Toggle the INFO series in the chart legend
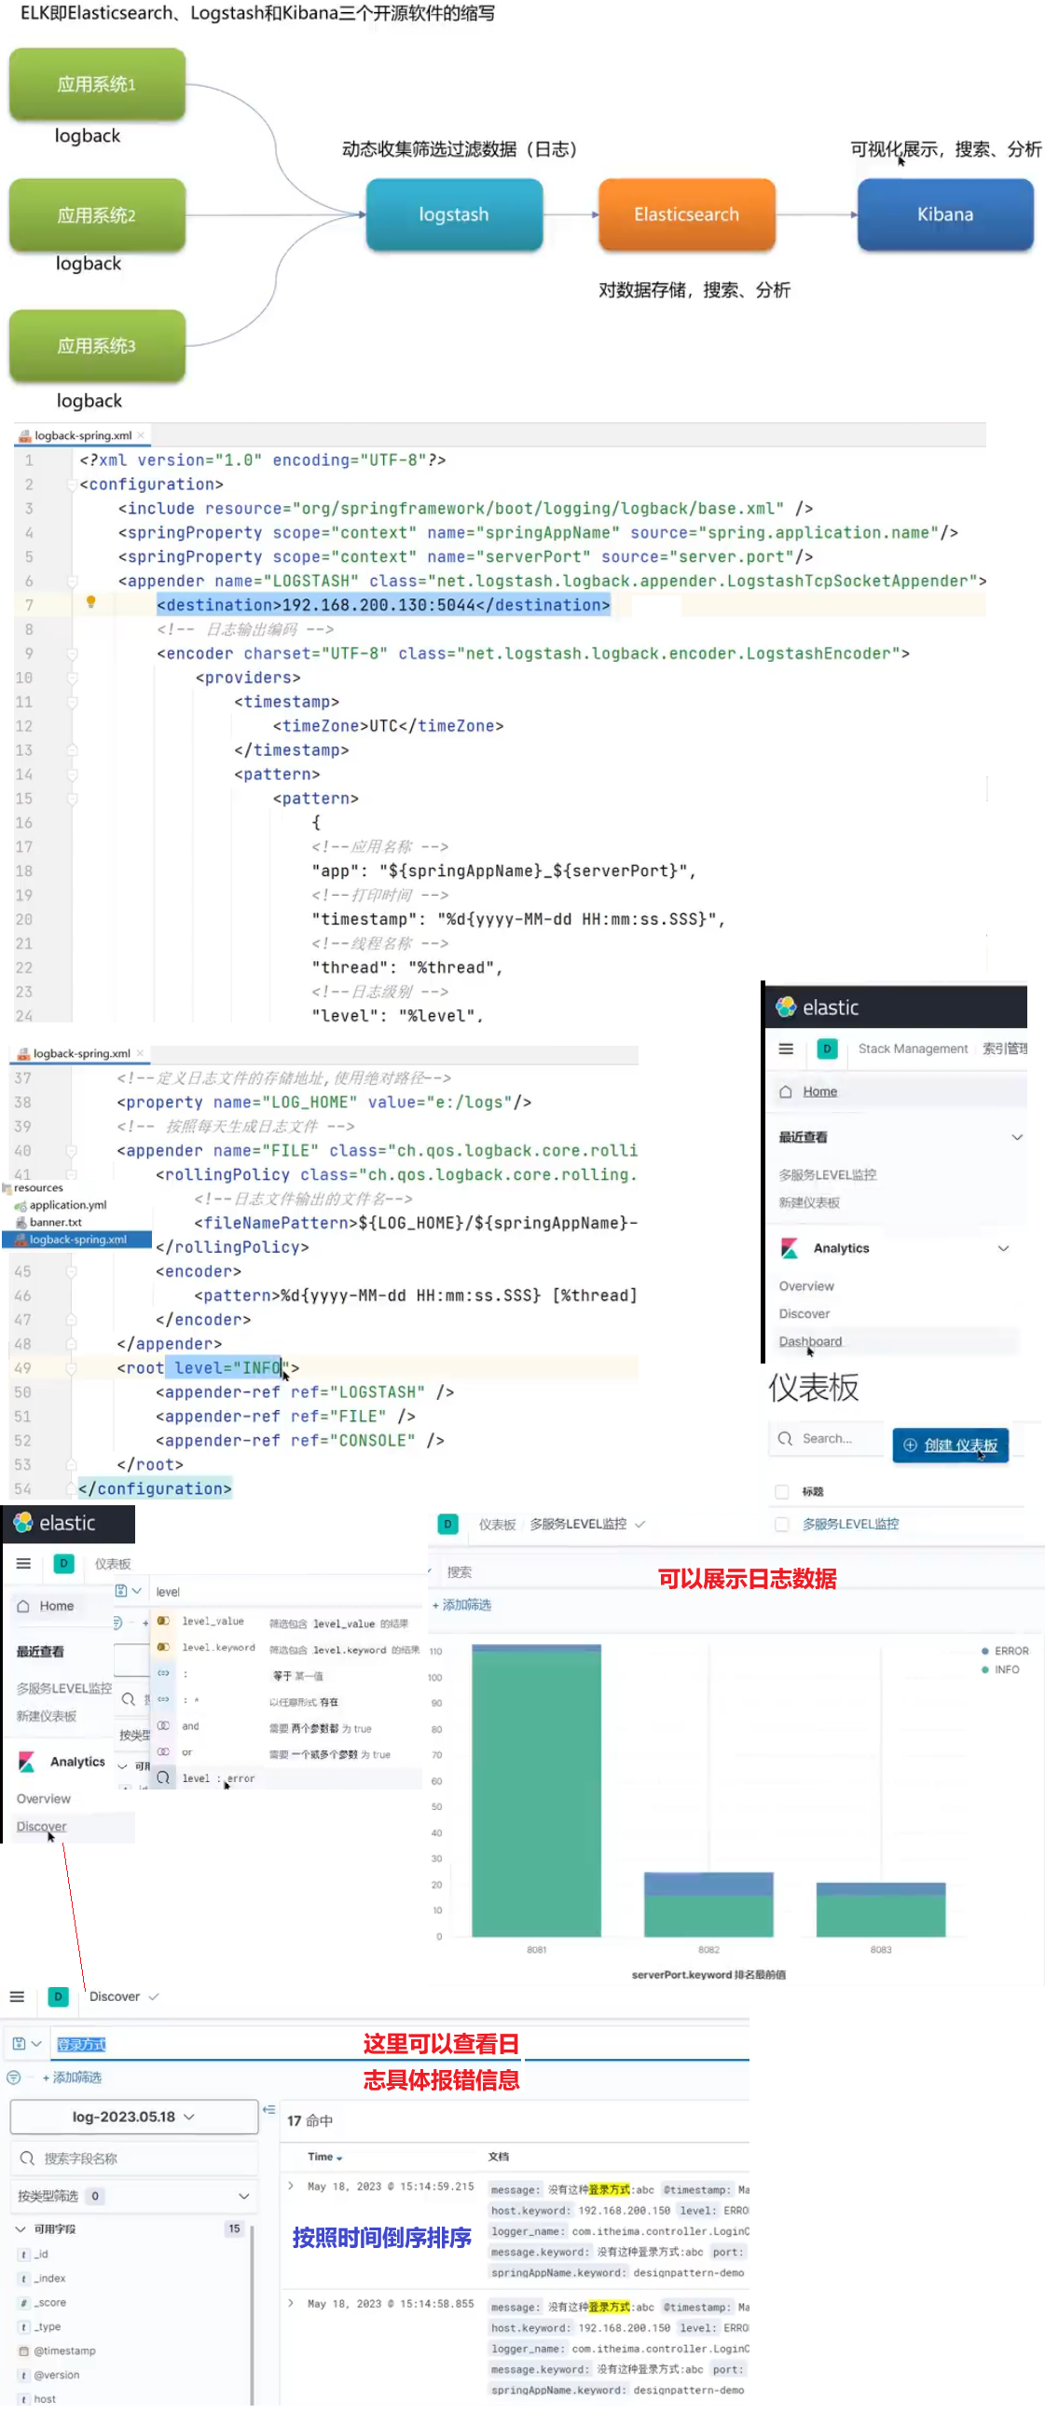 [x=1000, y=1669]
